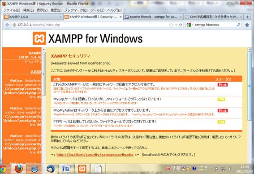
Task: Close the apache friends tab
Action: pyautogui.click(x=181, y=17)
